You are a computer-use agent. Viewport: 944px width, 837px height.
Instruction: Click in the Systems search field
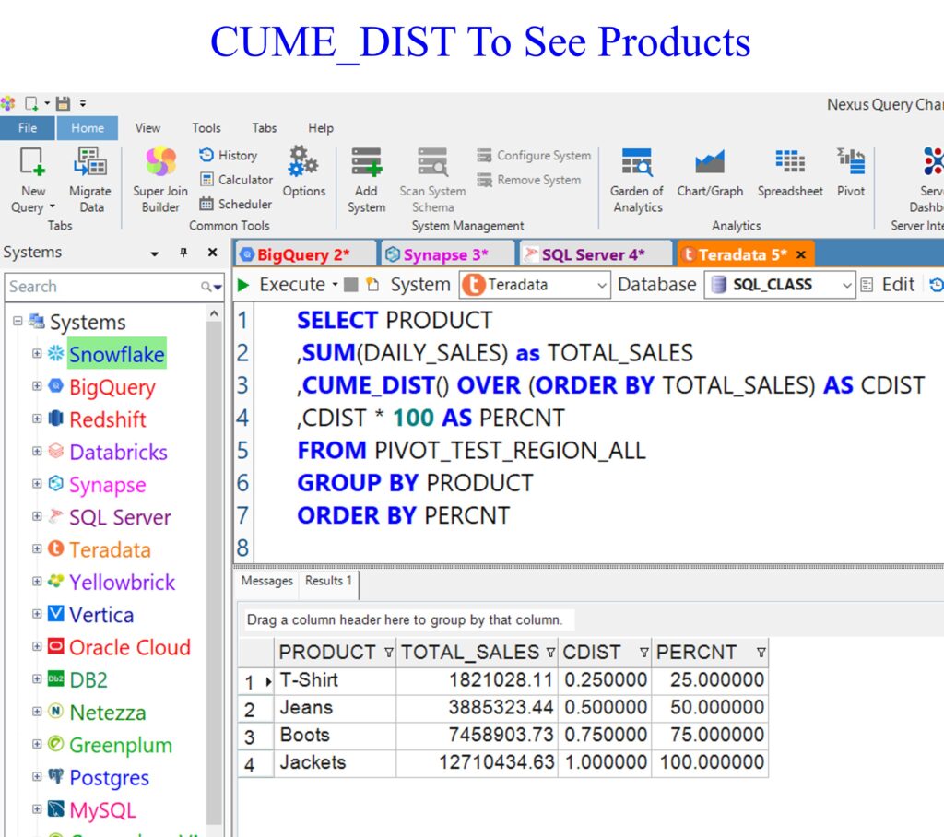(x=101, y=287)
